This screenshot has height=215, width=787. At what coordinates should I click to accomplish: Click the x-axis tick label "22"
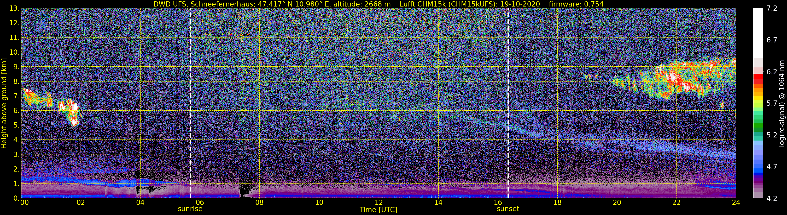point(677,203)
